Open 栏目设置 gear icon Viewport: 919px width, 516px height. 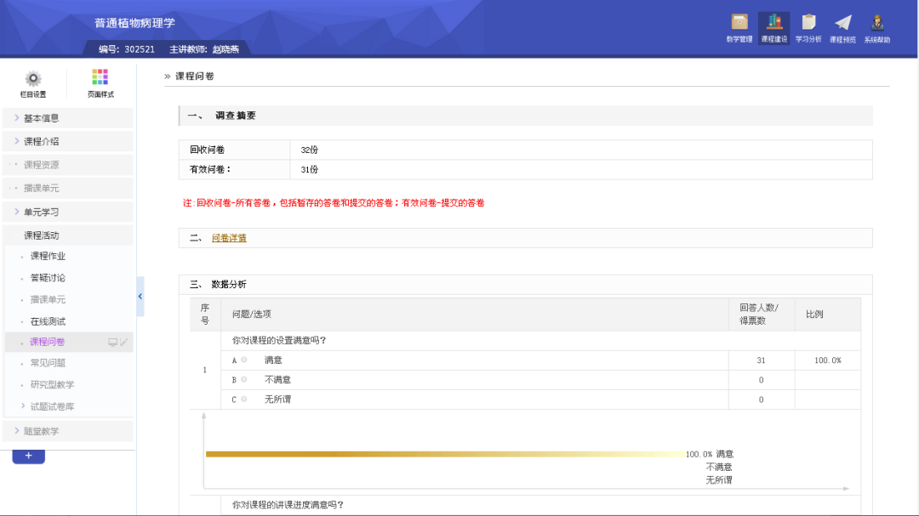pyautogui.click(x=33, y=80)
